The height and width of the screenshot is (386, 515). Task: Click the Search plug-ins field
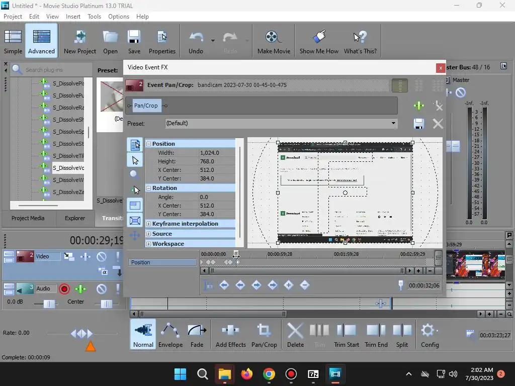tap(52, 70)
